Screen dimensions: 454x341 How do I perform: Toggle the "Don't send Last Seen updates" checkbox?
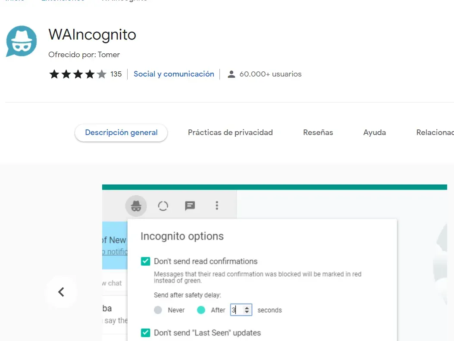146,332
